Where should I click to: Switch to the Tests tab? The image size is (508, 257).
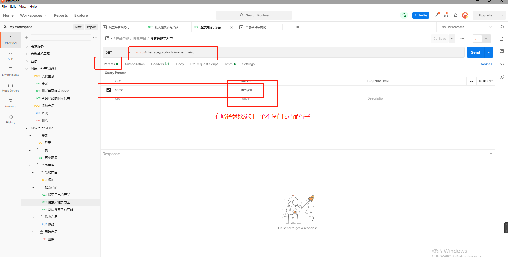click(x=230, y=64)
